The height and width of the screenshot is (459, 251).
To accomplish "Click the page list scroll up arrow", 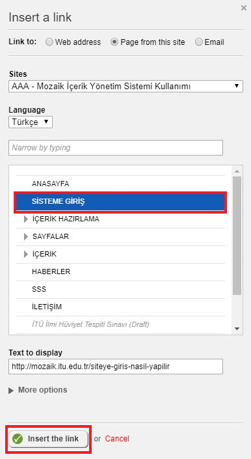I will 237,171.
